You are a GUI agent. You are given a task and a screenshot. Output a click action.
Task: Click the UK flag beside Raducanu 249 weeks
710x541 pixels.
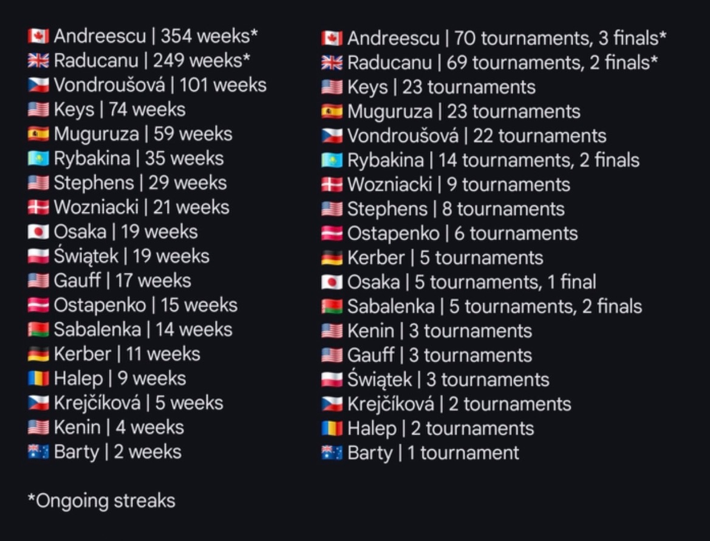pos(38,61)
